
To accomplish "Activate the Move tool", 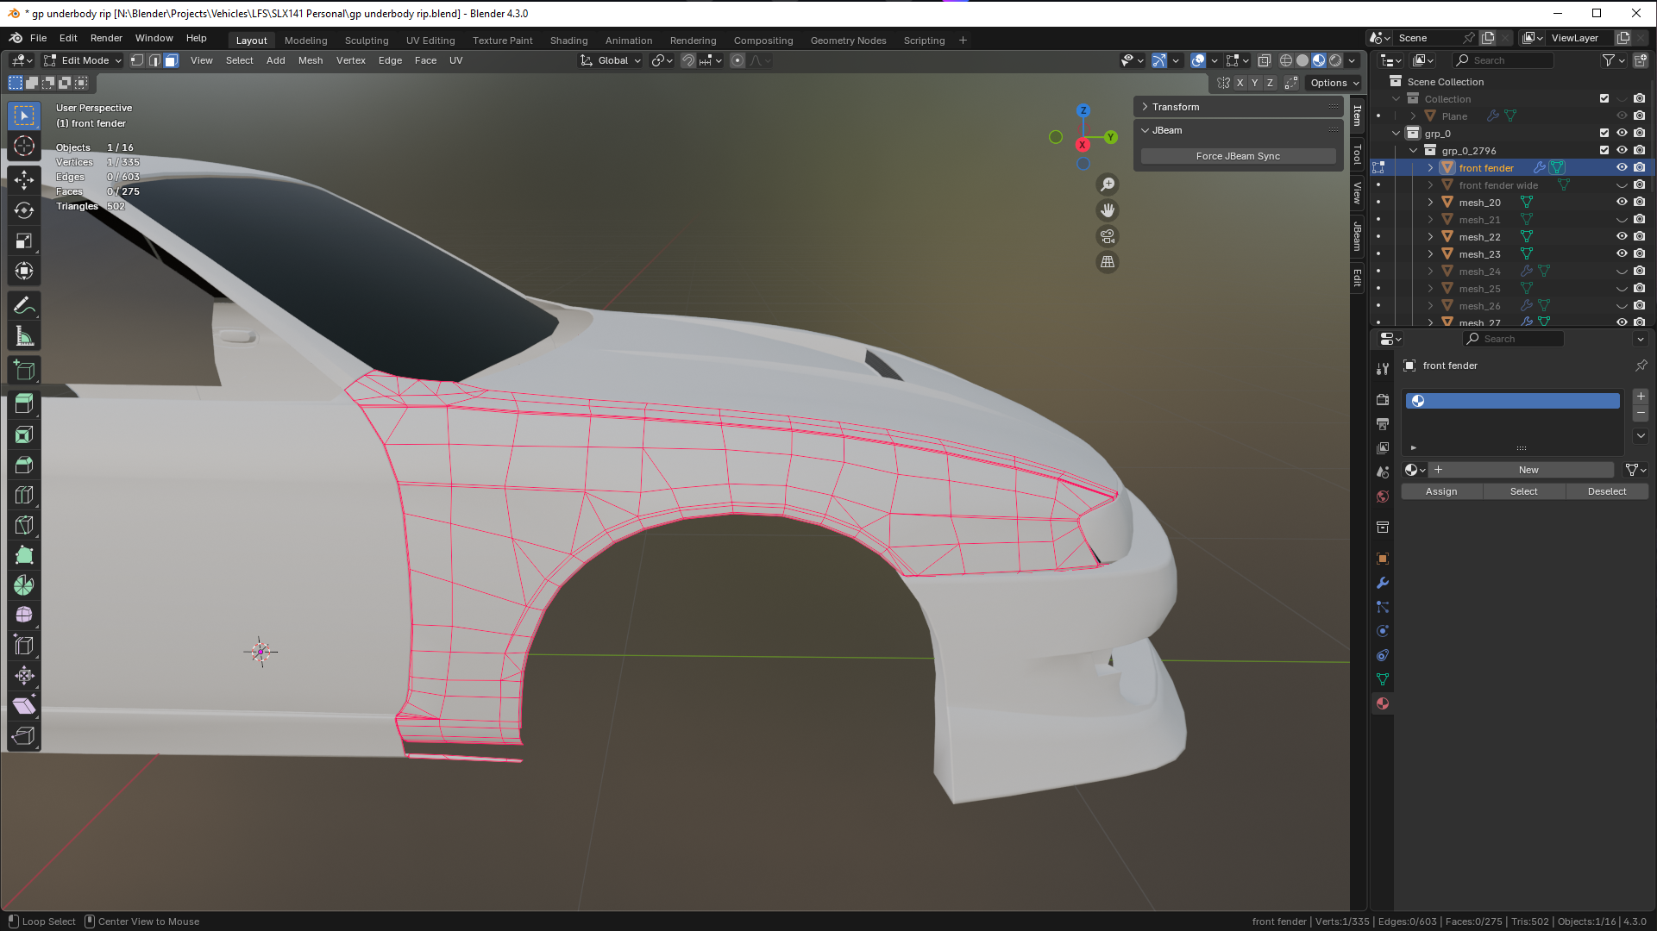I will [x=24, y=179].
